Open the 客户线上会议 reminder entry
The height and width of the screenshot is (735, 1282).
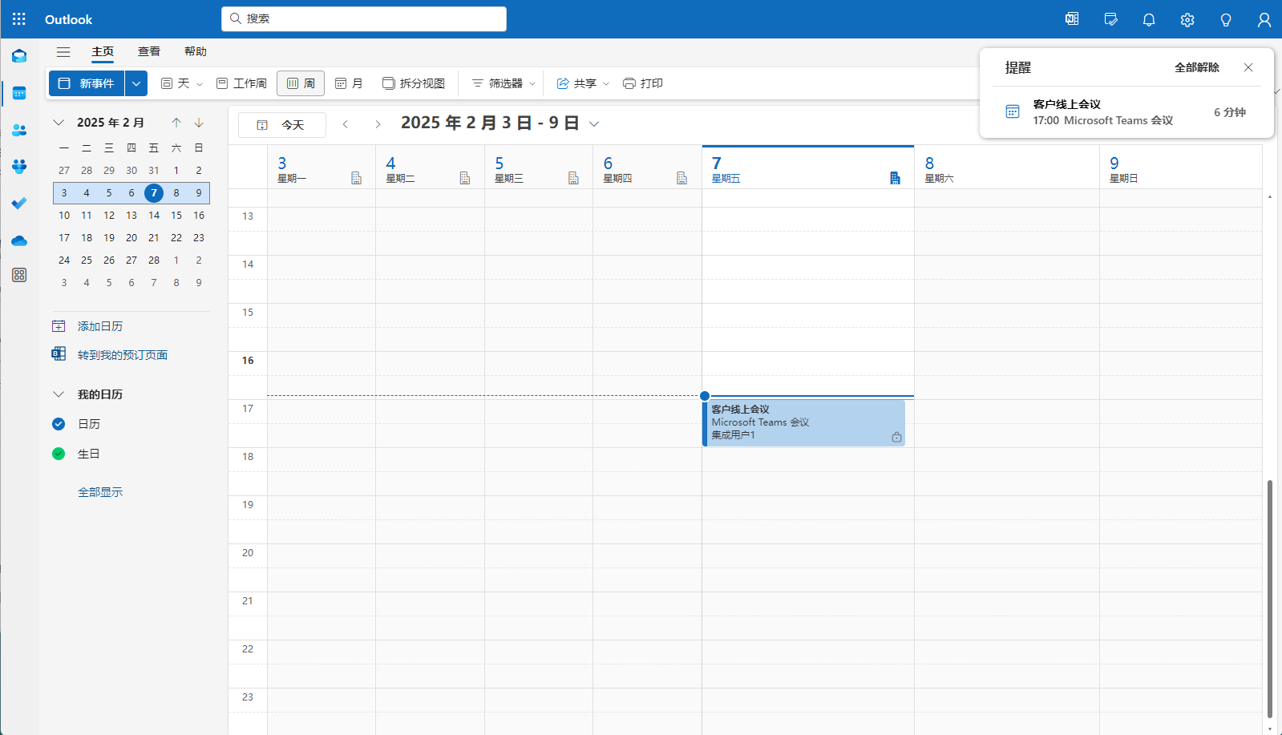1126,112
